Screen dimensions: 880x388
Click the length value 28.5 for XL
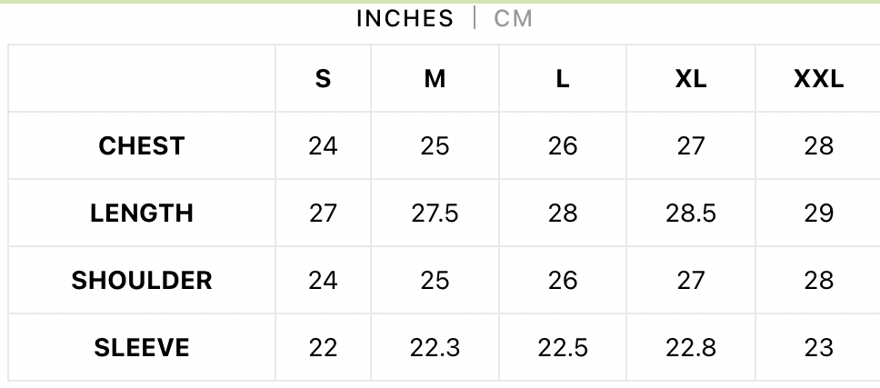click(x=691, y=213)
